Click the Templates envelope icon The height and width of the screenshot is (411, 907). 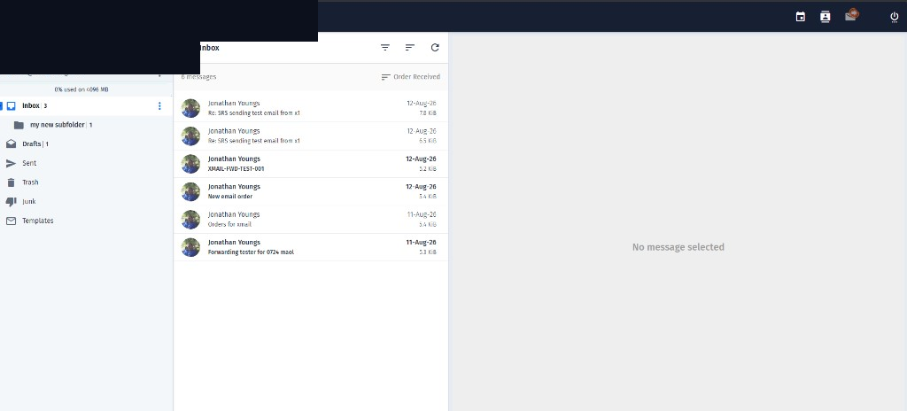pos(11,221)
